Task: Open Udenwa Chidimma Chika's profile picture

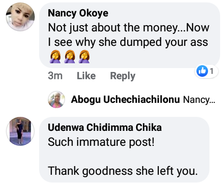Action: tap(20, 131)
